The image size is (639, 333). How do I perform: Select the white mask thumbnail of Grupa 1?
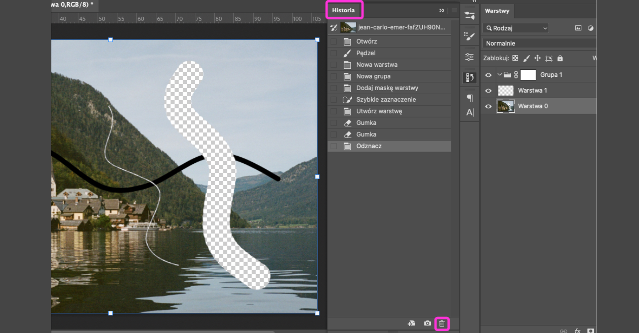(x=528, y=75)
